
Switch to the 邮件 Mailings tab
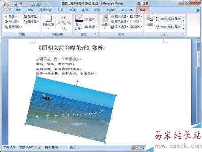point(73,10)
